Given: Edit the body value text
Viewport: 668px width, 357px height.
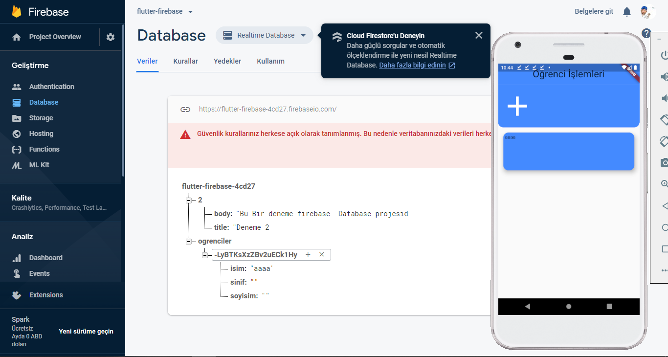Looking at the screenshot, I should [x=322, y=214].
